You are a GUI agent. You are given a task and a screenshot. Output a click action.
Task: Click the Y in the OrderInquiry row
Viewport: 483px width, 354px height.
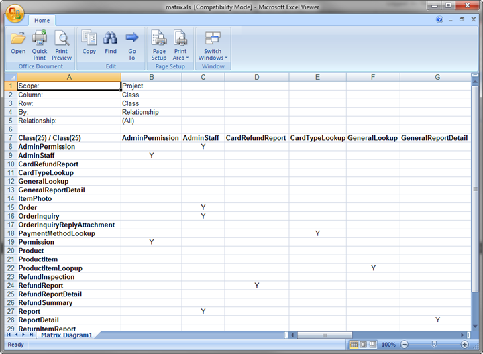coord(203,216)
